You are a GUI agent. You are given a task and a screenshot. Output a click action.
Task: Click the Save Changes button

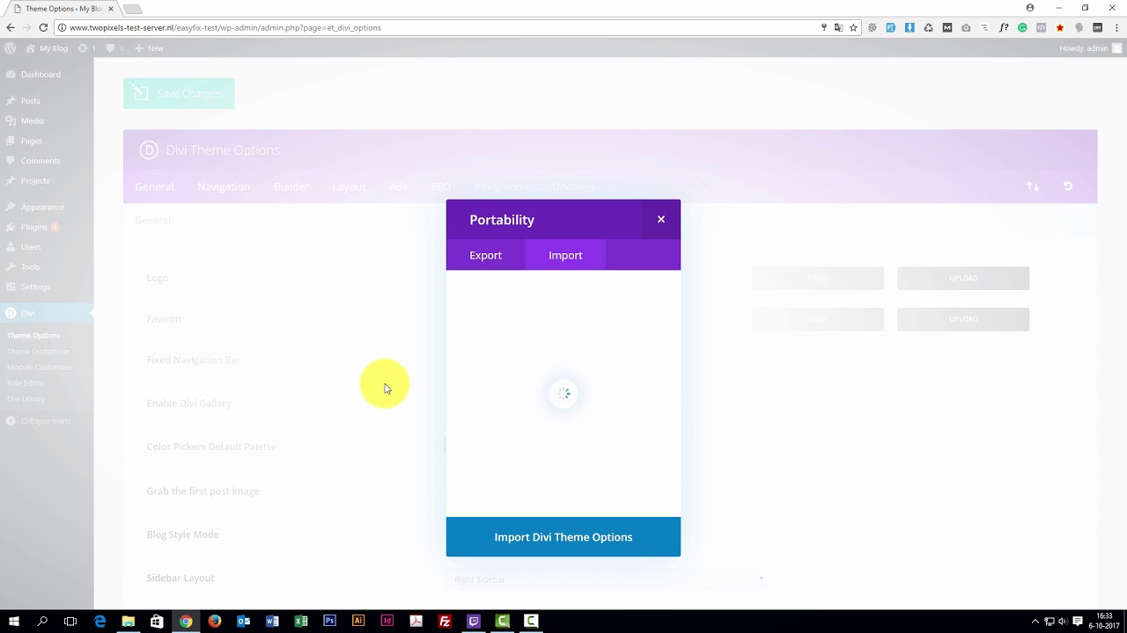click(179, 93)
